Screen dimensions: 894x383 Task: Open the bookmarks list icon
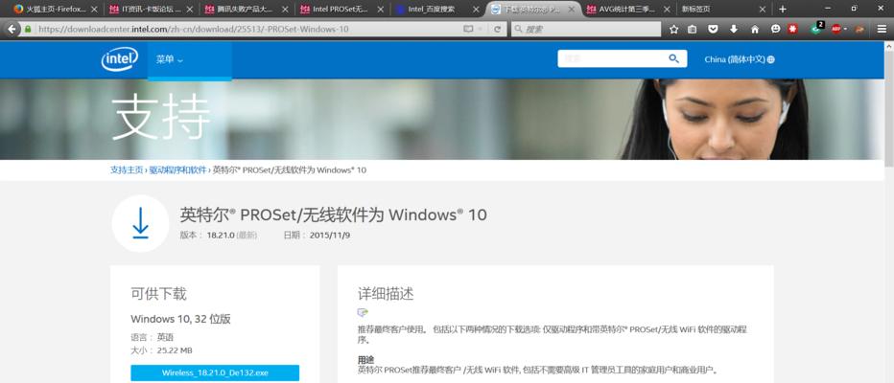coord(693,29)
